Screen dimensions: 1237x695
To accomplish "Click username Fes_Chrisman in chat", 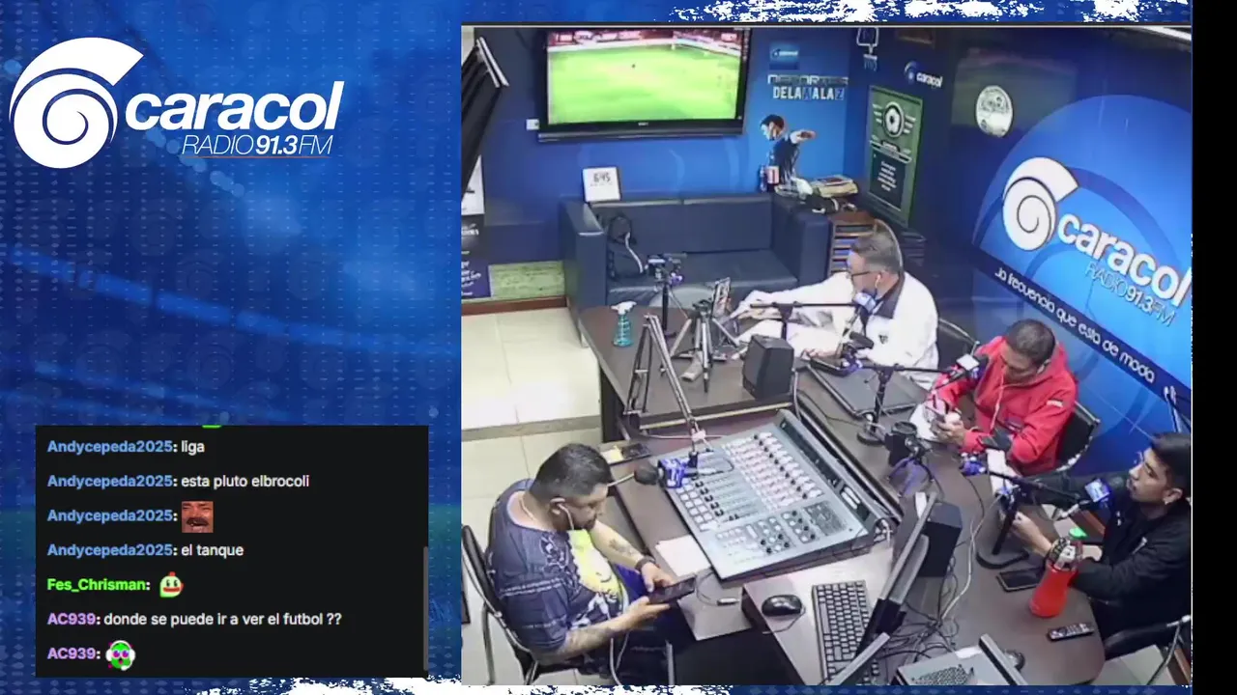I will pyautogui.click(x=98, y=585).
